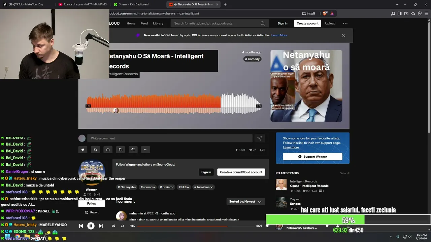Close the Netanyahu O Să Moară tab
This screenshot has height=242, width=431.
217,4
